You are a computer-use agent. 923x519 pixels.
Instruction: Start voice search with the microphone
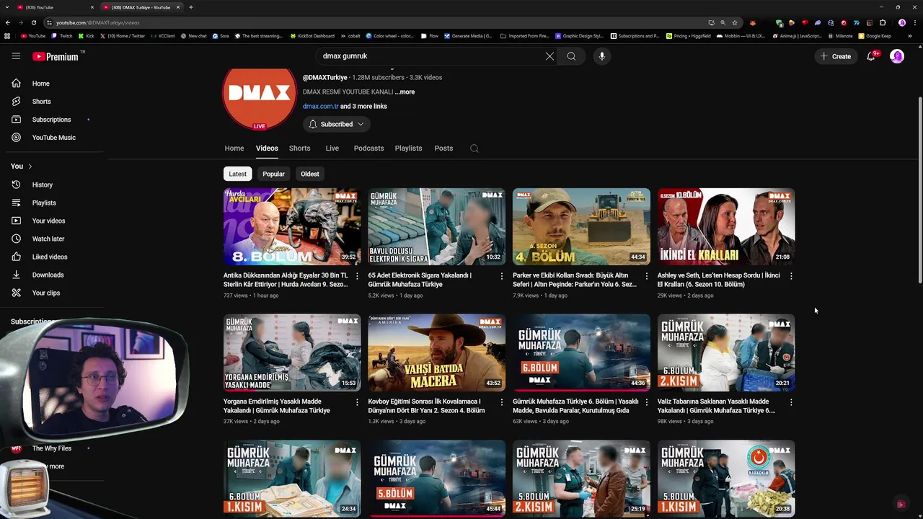601,56
